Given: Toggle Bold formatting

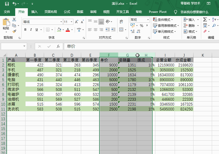Looking at the screenshot, I should [25, 30].
